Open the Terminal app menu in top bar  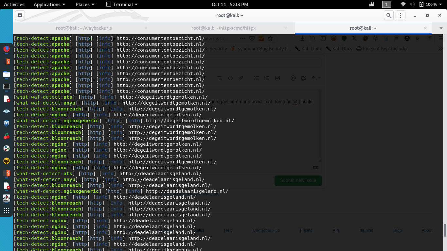point(122,4)
